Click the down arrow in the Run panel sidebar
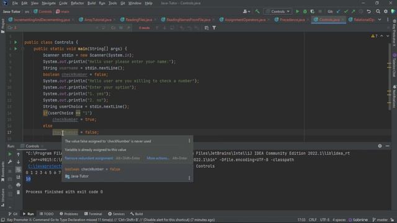 [x=18, y=162]
